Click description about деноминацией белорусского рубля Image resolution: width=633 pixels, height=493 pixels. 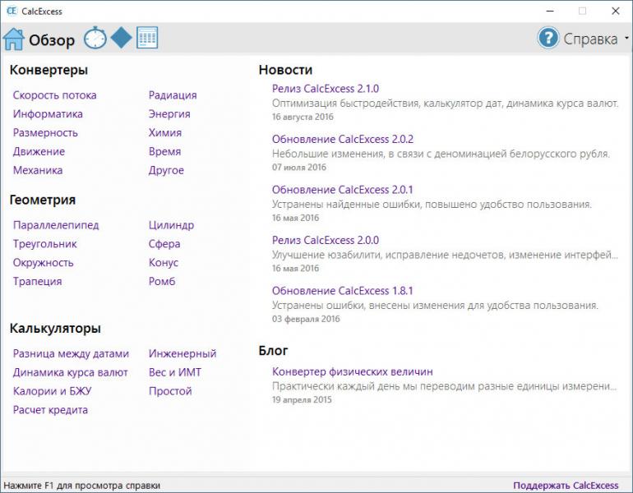[441, 154]
